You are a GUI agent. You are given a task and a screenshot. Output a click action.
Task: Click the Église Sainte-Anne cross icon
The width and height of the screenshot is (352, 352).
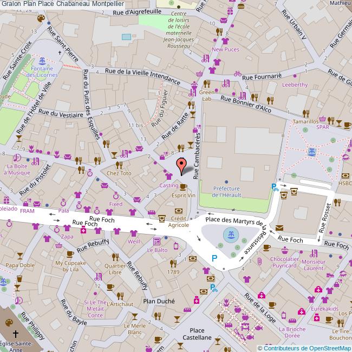(x=16, y=335)
